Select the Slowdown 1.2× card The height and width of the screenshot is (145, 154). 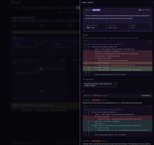140,27
